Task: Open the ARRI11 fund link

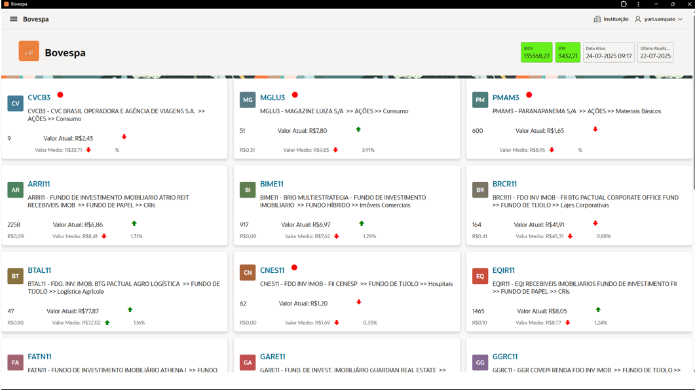Action: (x=39, y=184)
